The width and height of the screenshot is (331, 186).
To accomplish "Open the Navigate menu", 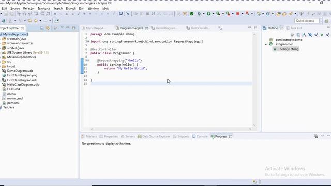I will click(x=44, y=8).
